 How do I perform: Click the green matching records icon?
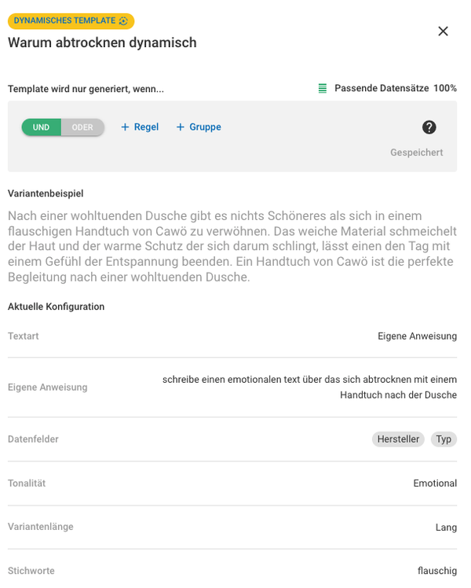pyautogui.click(x=323, y=89)
